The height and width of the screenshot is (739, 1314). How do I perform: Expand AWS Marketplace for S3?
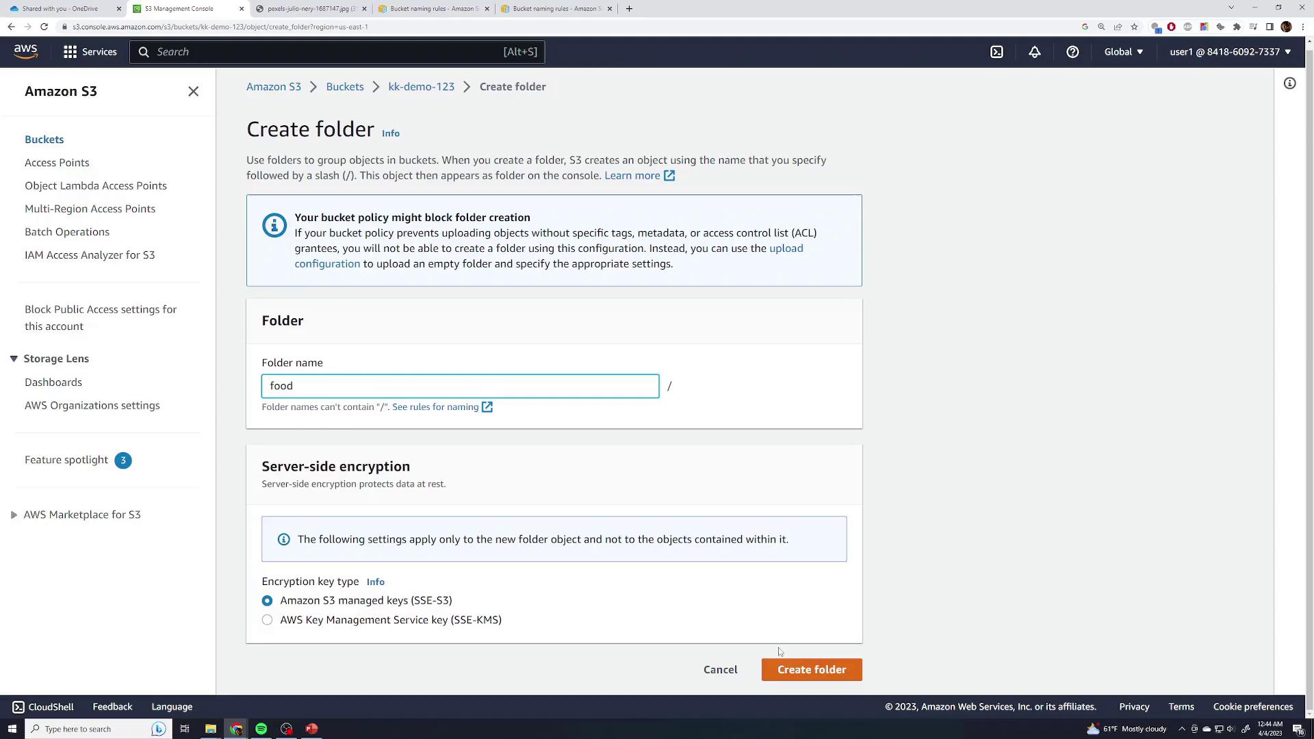point(14,515)
